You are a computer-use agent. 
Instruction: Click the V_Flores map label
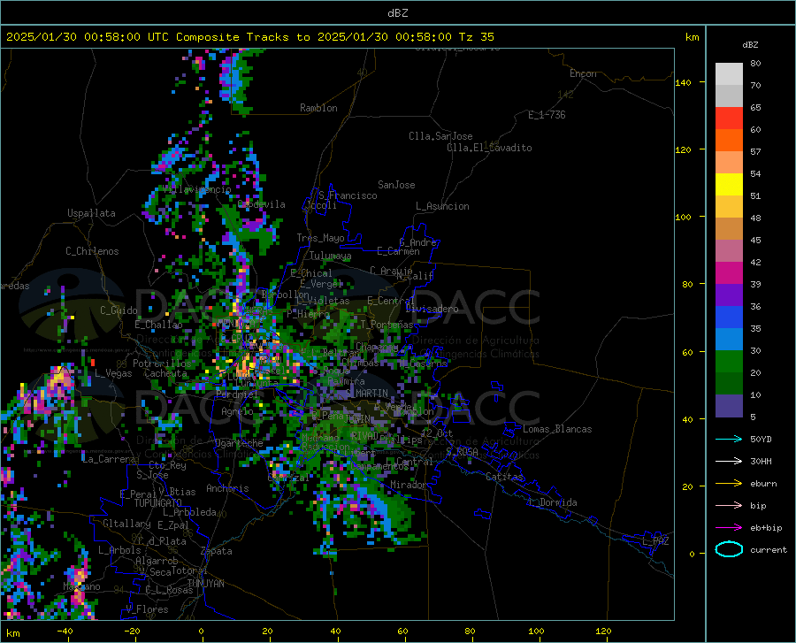[x=147, y=609]
